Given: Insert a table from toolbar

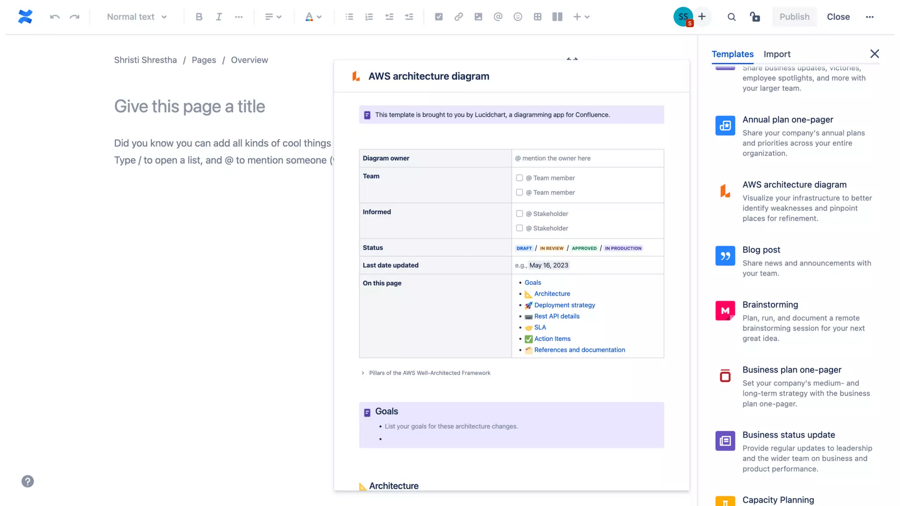Looking at the screenshot, I should [x=537, y=17].
